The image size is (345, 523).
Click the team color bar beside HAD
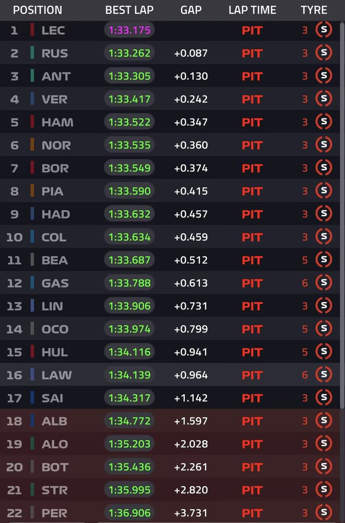click(32, 214)
